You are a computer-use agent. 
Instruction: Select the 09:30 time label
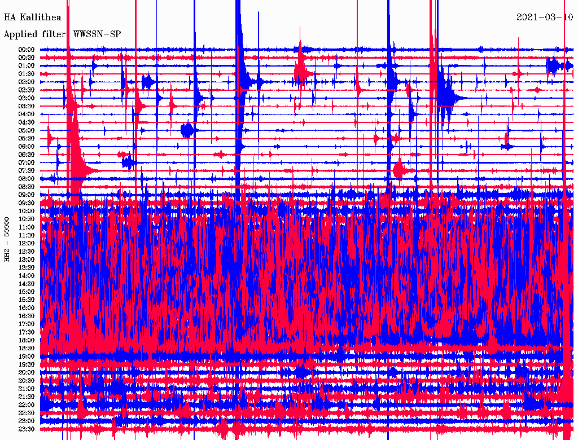pyautogui.click(x=27, y=203)
